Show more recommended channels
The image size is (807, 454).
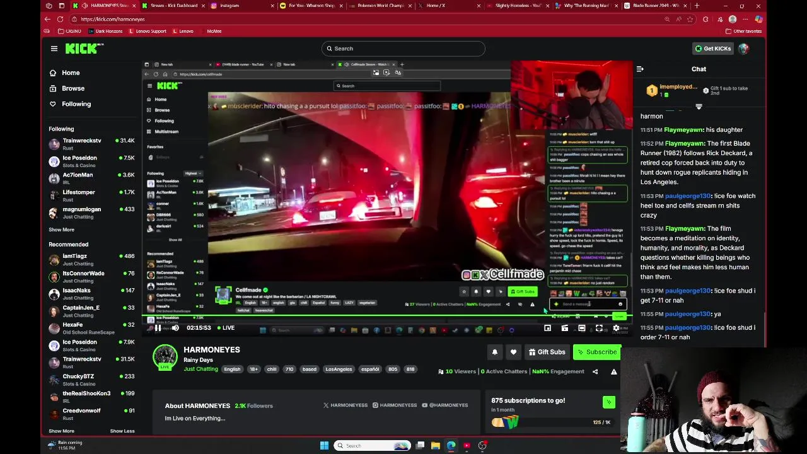point(61,431)
